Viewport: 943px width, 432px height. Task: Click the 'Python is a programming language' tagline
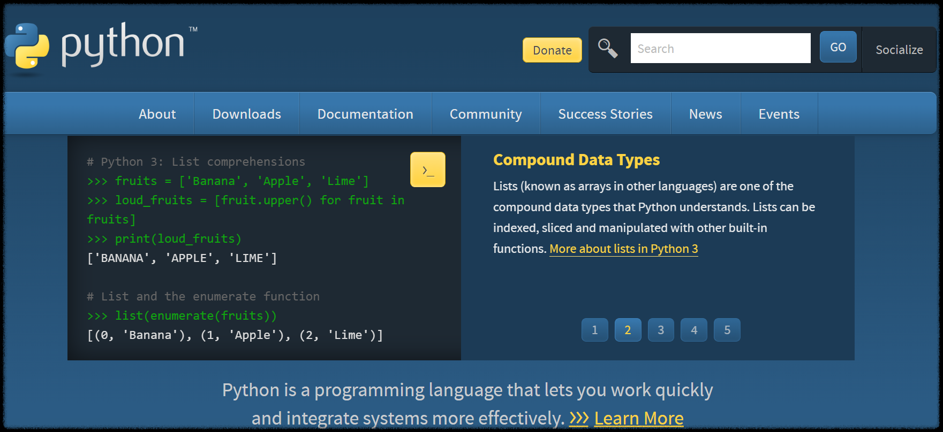click(x=467, y=404)
